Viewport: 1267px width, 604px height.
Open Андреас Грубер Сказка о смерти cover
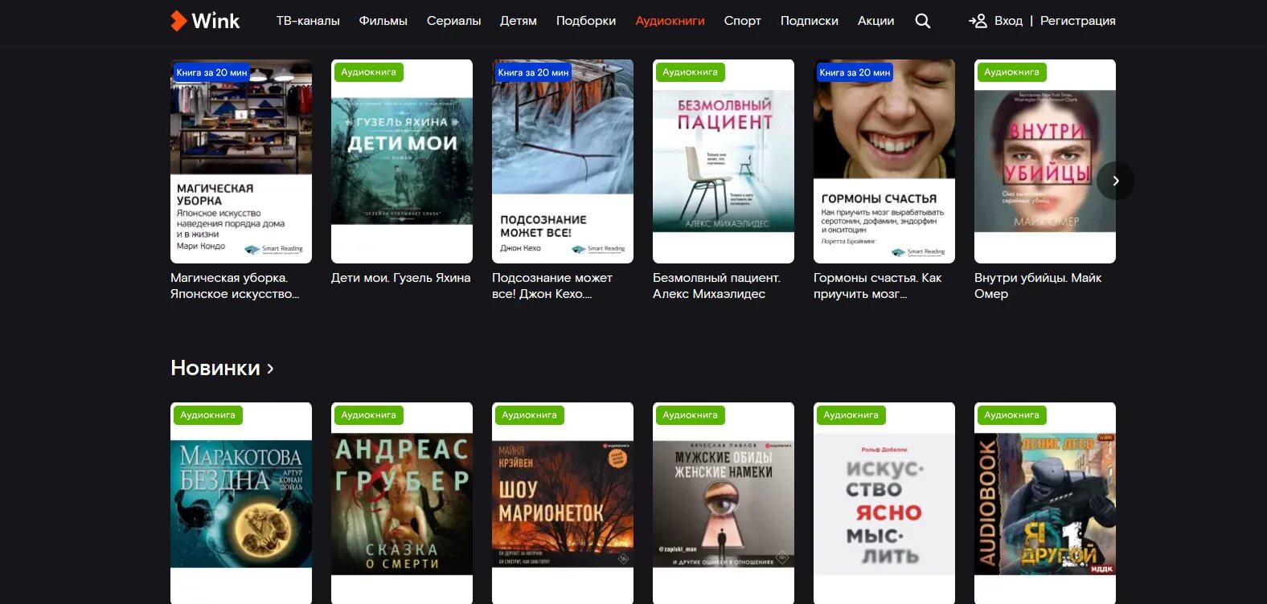[x=402, y=503]
